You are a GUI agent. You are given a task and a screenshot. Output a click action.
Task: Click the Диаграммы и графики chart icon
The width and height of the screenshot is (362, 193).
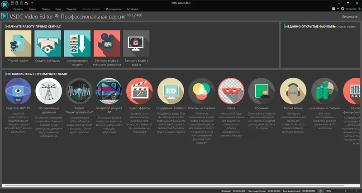(x=324, y=91)
